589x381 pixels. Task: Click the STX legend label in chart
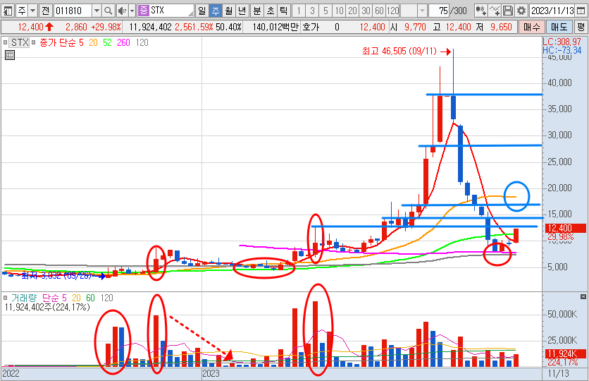point(20,42)
